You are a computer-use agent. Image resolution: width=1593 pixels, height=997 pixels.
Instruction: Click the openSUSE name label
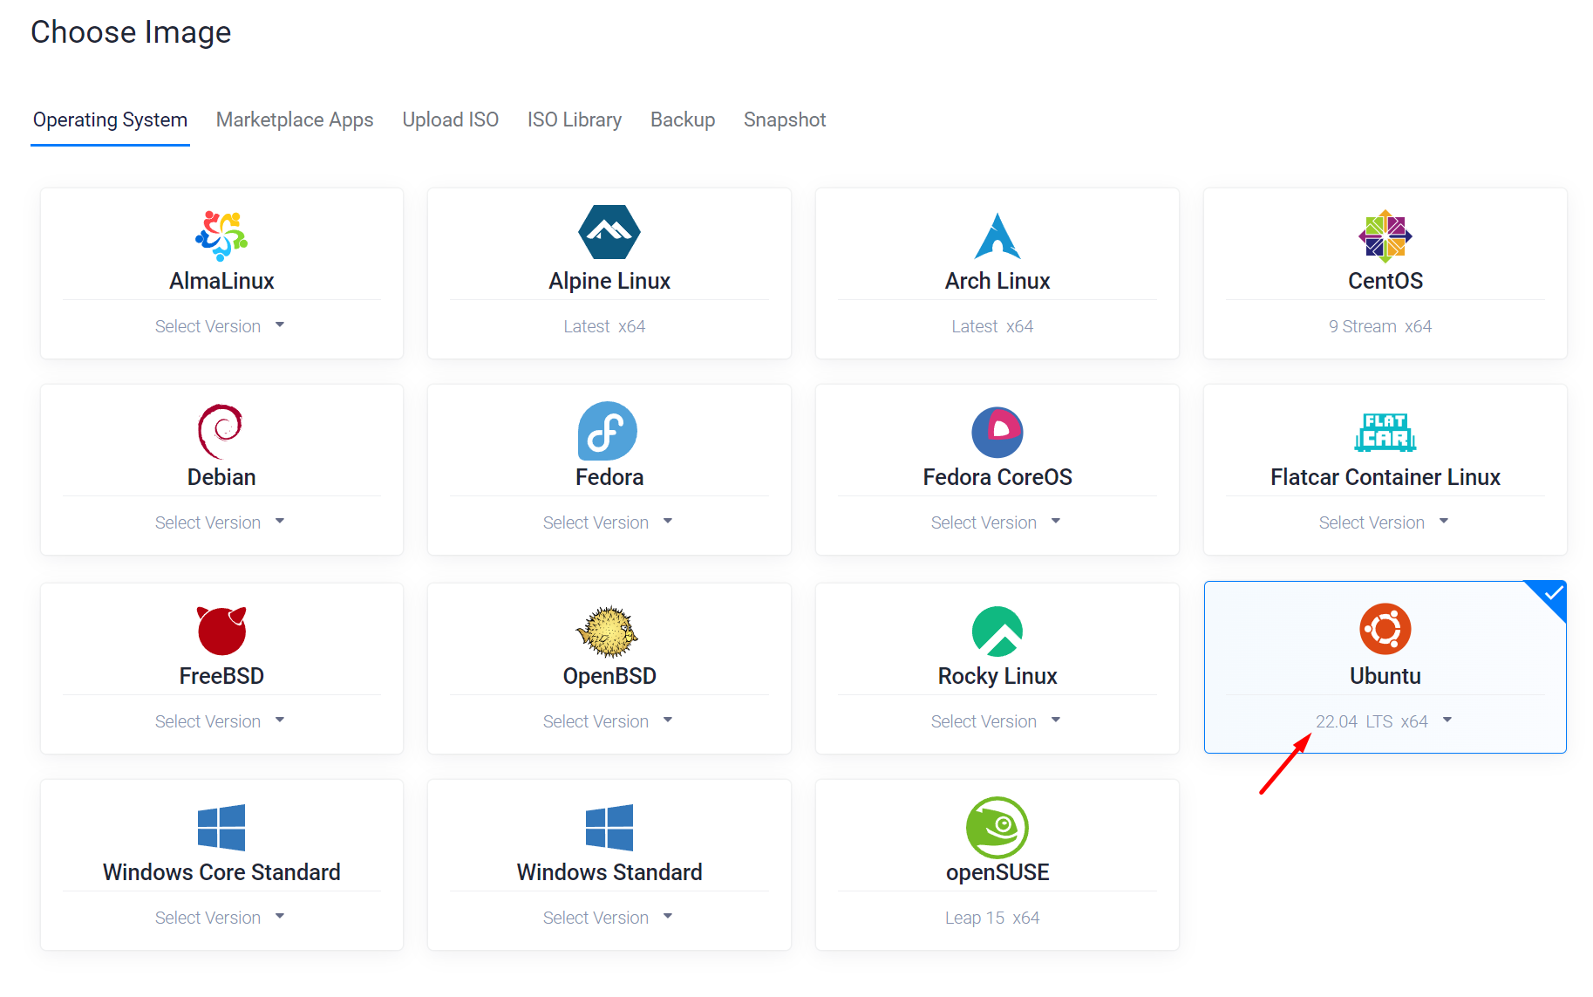pos(997,872)
